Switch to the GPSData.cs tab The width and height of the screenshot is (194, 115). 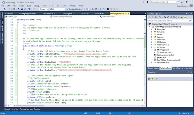click(99, 14)
